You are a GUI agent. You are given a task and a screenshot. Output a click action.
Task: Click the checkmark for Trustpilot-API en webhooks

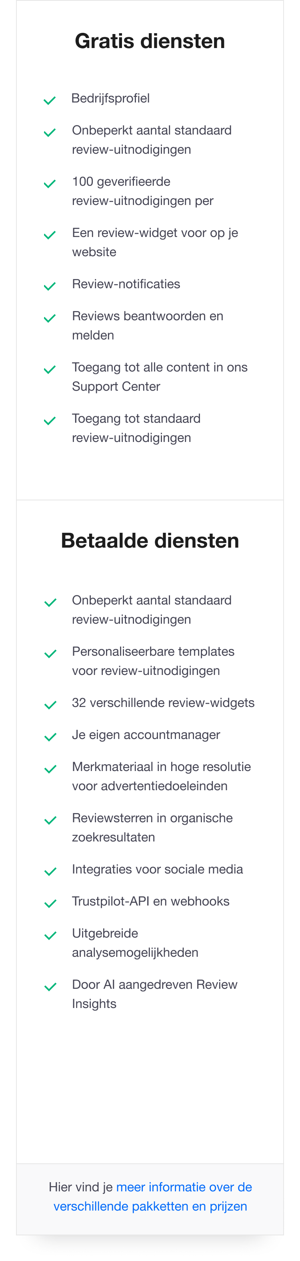(50, 902)
